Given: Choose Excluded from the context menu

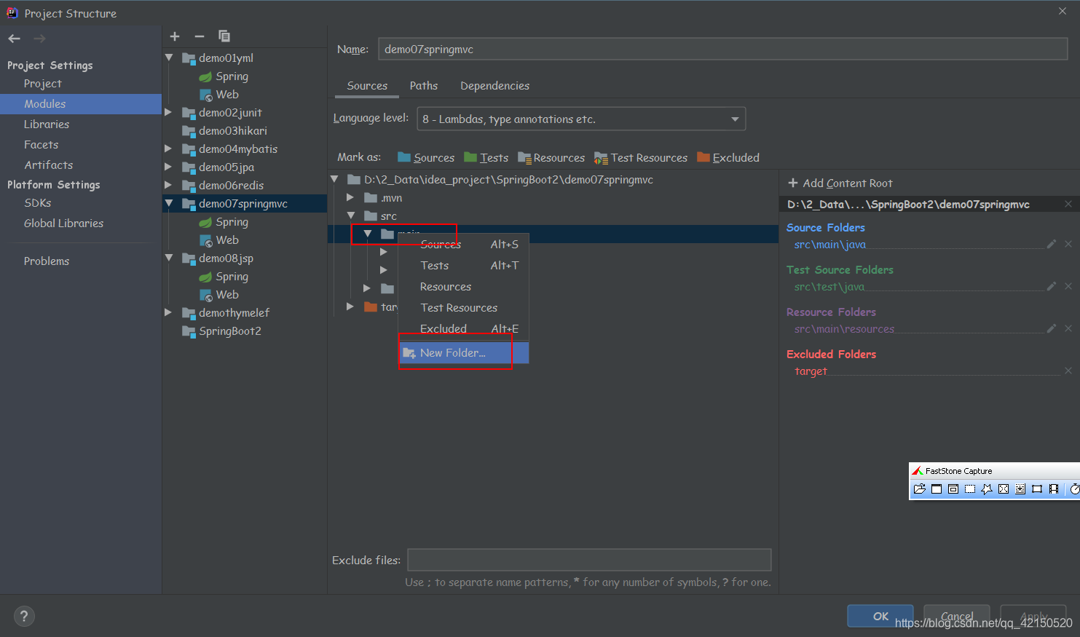Looking at the screenshot, I should (x=463, y=329).
